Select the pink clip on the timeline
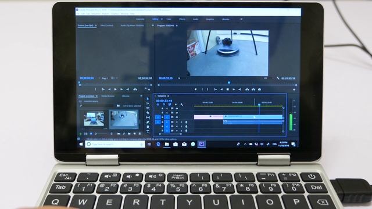The width and height of the screenshot is (372, 209). click(x=209, y=117)
